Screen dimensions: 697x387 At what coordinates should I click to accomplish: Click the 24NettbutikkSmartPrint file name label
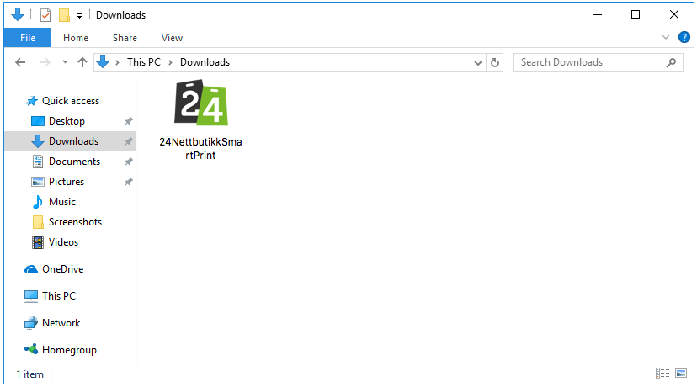200,148
